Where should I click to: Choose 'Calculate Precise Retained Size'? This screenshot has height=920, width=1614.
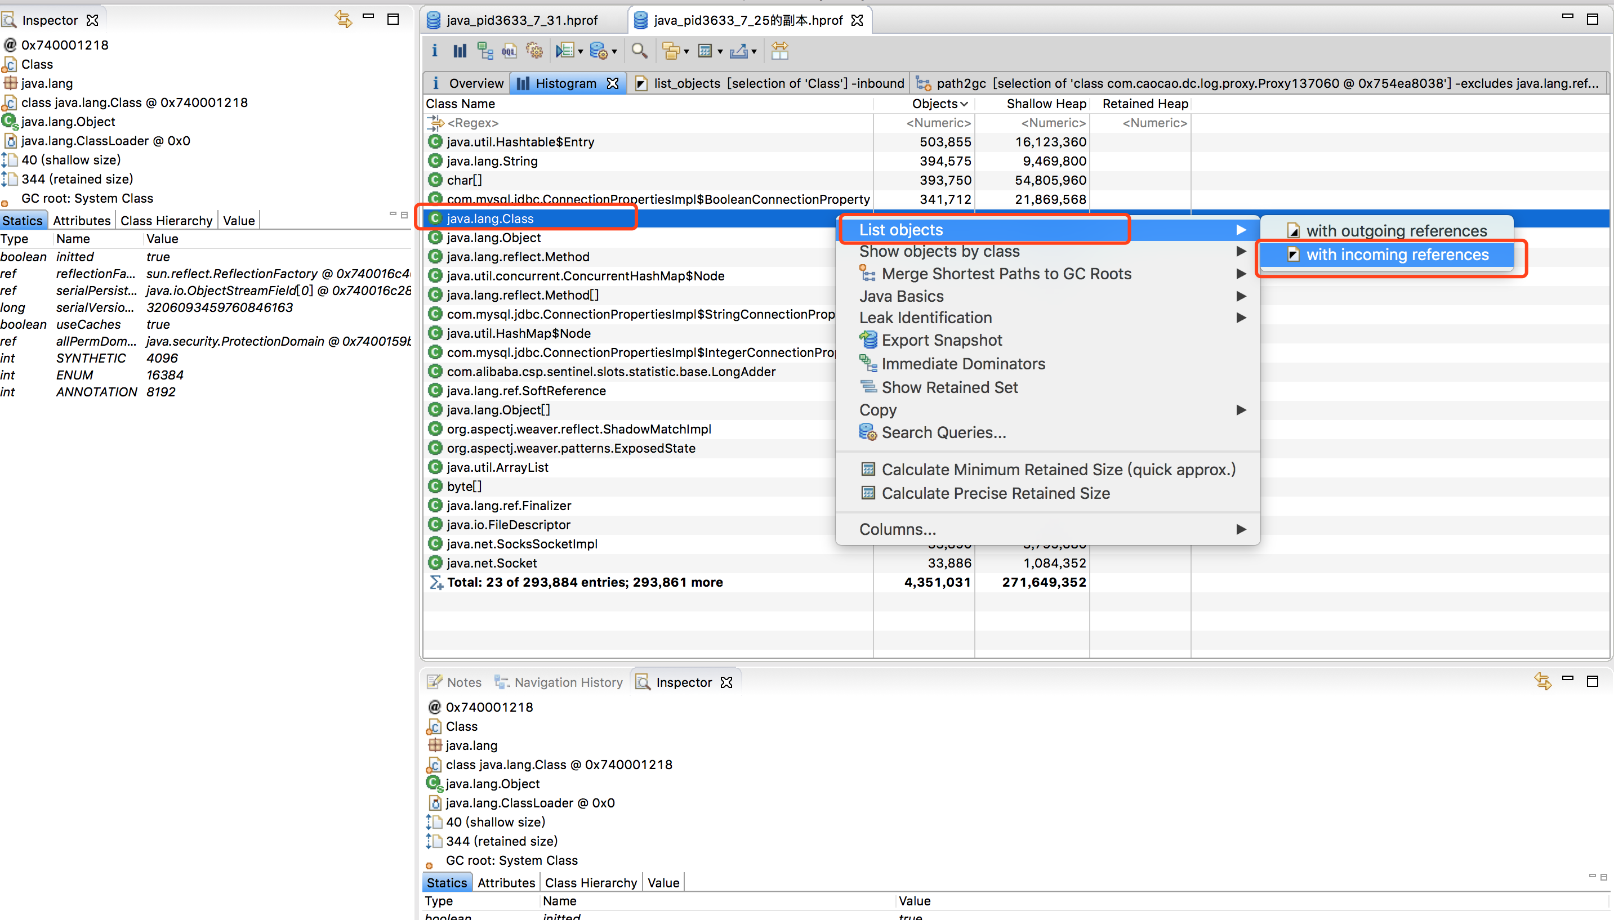[x=1047, y=493]
